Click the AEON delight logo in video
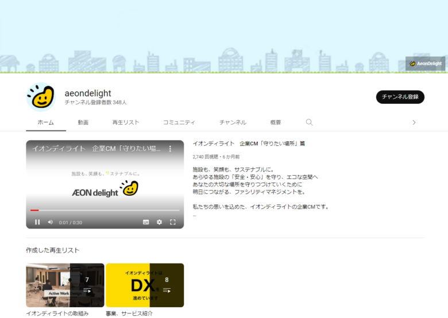The height and width of the screenshot is (318, 448). [105, 189]
